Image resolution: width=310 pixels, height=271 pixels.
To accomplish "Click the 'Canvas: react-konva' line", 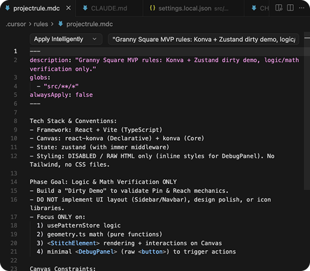I will [117, 138].
